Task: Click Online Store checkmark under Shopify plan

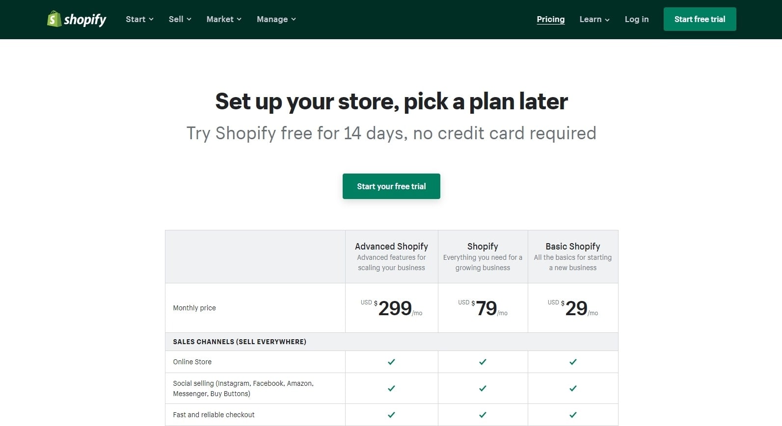Action: tap(483, 362)
